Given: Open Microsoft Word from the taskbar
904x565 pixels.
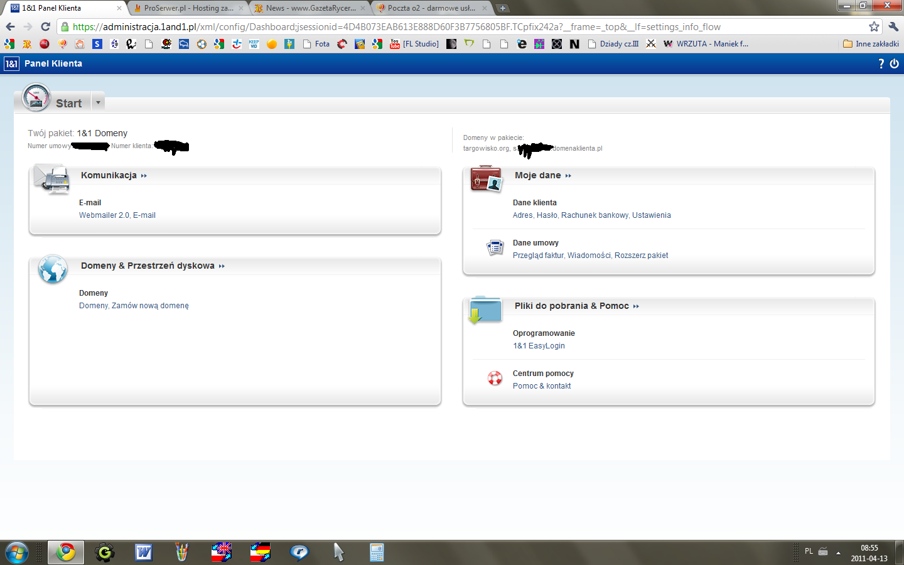Looking at the screenshot, I should [x=144, y=552].
